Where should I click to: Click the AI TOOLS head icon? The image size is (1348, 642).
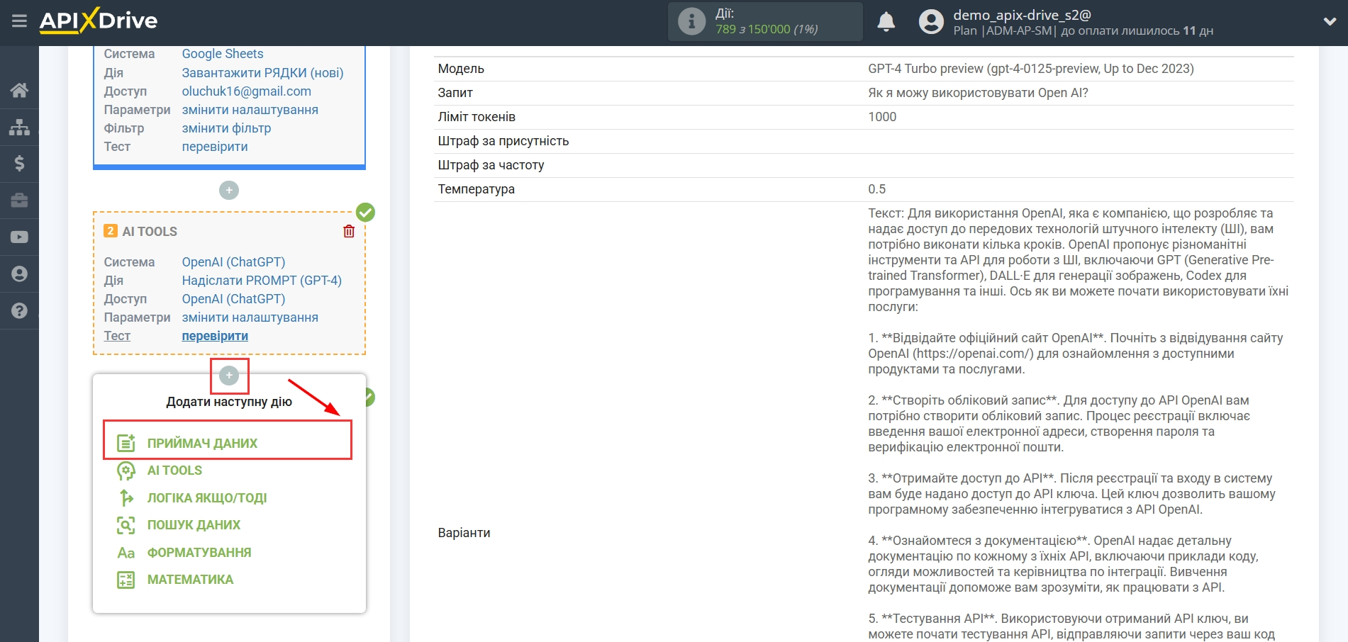click(x=126, y=471)
